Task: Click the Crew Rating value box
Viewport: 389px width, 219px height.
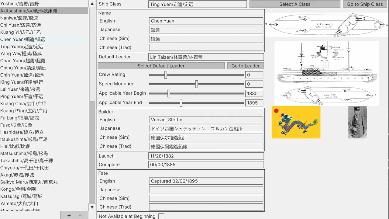Action: [x=254, y=75]
